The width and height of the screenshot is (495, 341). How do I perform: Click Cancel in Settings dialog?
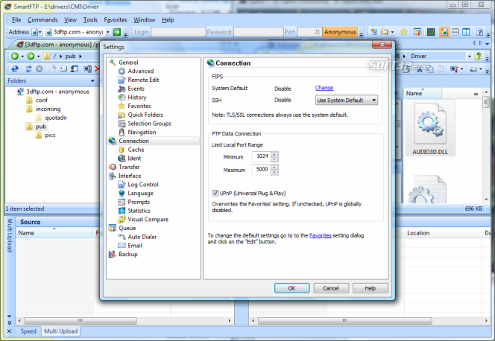click(331, 288)
